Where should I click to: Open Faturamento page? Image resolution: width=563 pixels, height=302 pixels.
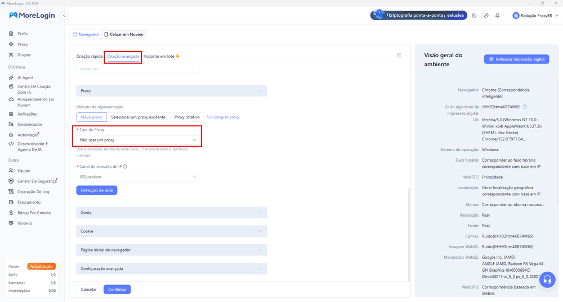click(x=29, y=202)
